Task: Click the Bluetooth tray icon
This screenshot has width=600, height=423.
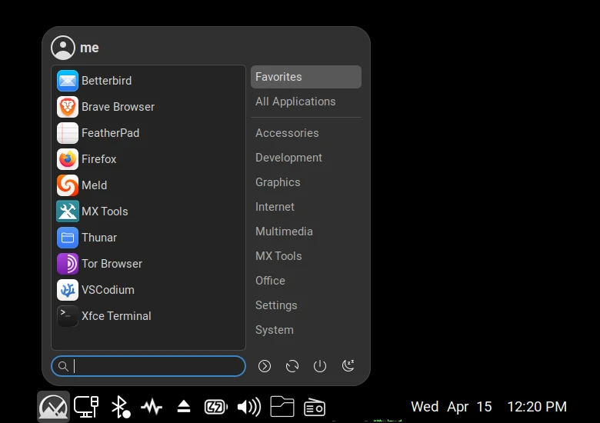Action: point(120,407)
